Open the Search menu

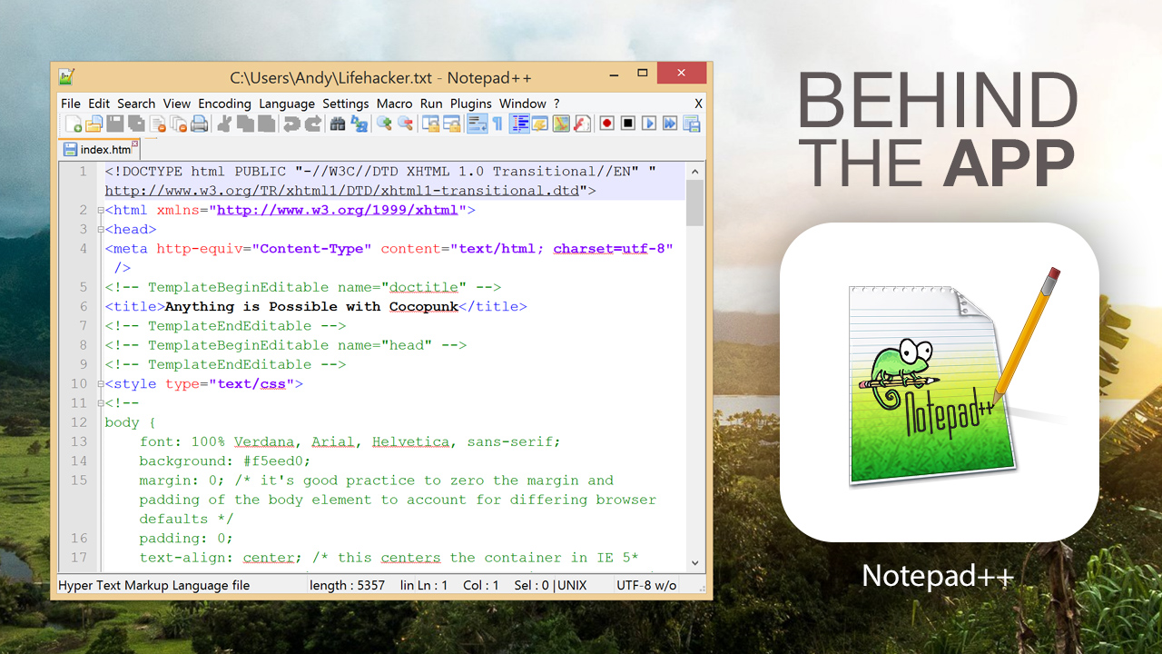point(136,104)
